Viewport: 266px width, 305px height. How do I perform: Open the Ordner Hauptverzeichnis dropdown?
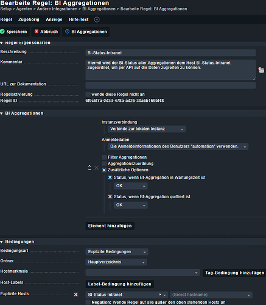pyautogui.click(x=116, y=262)
